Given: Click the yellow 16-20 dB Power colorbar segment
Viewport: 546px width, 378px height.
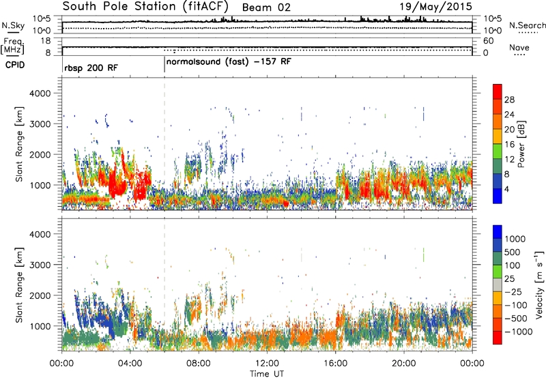Looking at the screenshot, I should pyautogui.click(x=498, y=136).
